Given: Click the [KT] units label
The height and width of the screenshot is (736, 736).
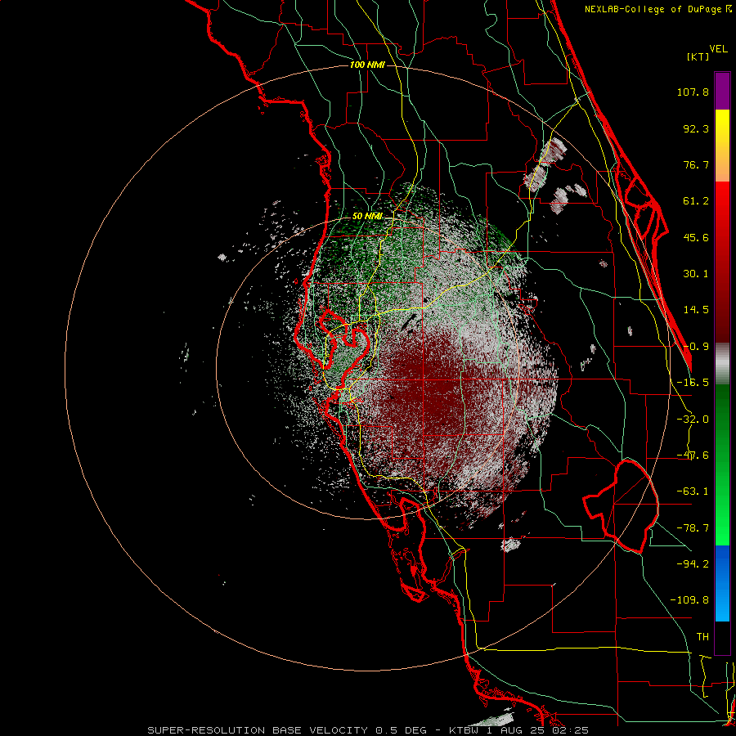Looking at the screenshot, I should (x=698, y=56).
